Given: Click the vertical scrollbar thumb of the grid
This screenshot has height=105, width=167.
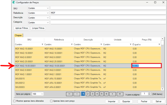Looking at the screenshot, I should pyautogui.click(x=162, y=43).
